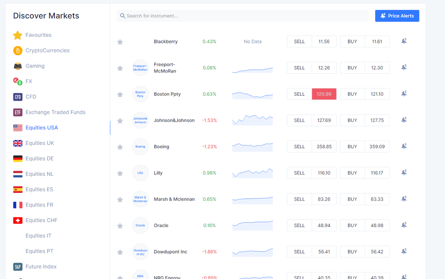Select the French flag icon
445x279 pixels.
18,205
